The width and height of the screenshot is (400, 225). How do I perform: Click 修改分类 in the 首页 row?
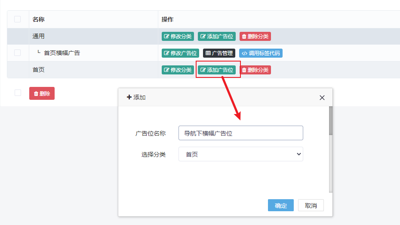(x=178, y=70)
